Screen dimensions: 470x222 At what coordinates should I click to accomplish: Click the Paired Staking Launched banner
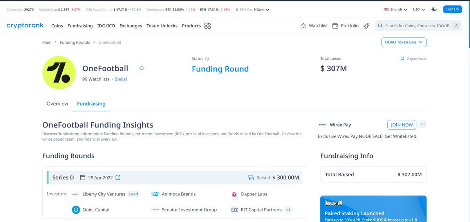click(x=373, y=209)
